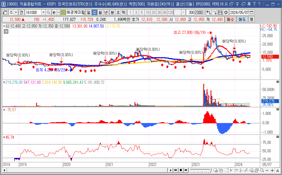Close the 45.74 RSI indicator panel

coord(277,137)
